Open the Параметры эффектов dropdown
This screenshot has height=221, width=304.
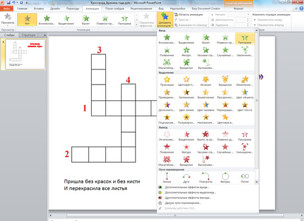(x=146, y=20)
